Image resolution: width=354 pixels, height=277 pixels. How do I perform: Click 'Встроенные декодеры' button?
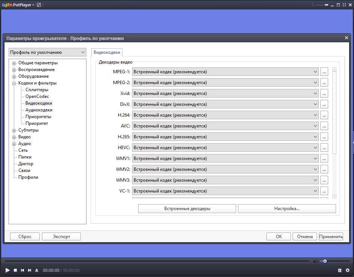[187, 209]
